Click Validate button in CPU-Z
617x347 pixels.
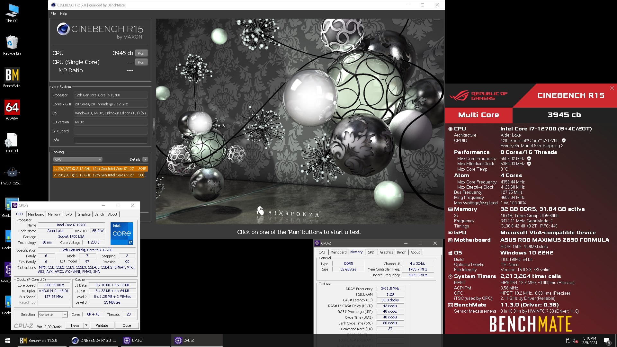pyautogui.click(x=102, y=325)
